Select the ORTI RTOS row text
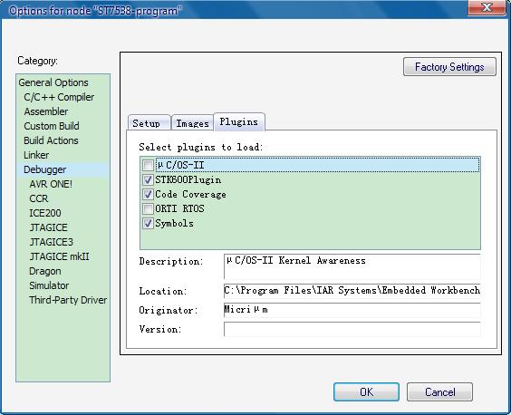 coord(179,208)
